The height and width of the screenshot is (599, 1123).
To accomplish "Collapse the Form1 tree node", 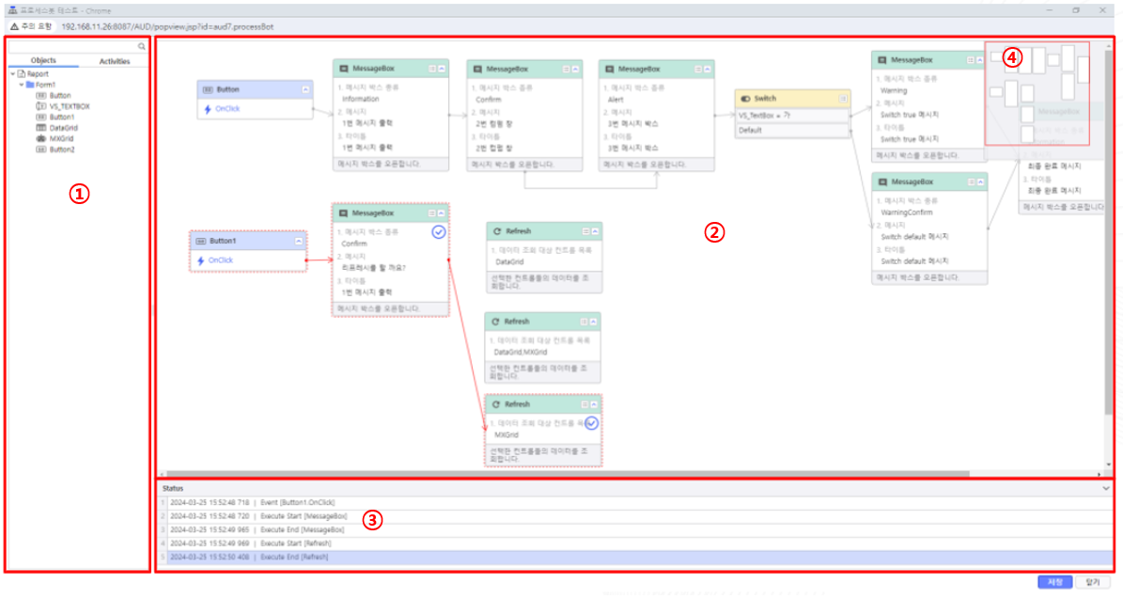I will click(22, 85).
